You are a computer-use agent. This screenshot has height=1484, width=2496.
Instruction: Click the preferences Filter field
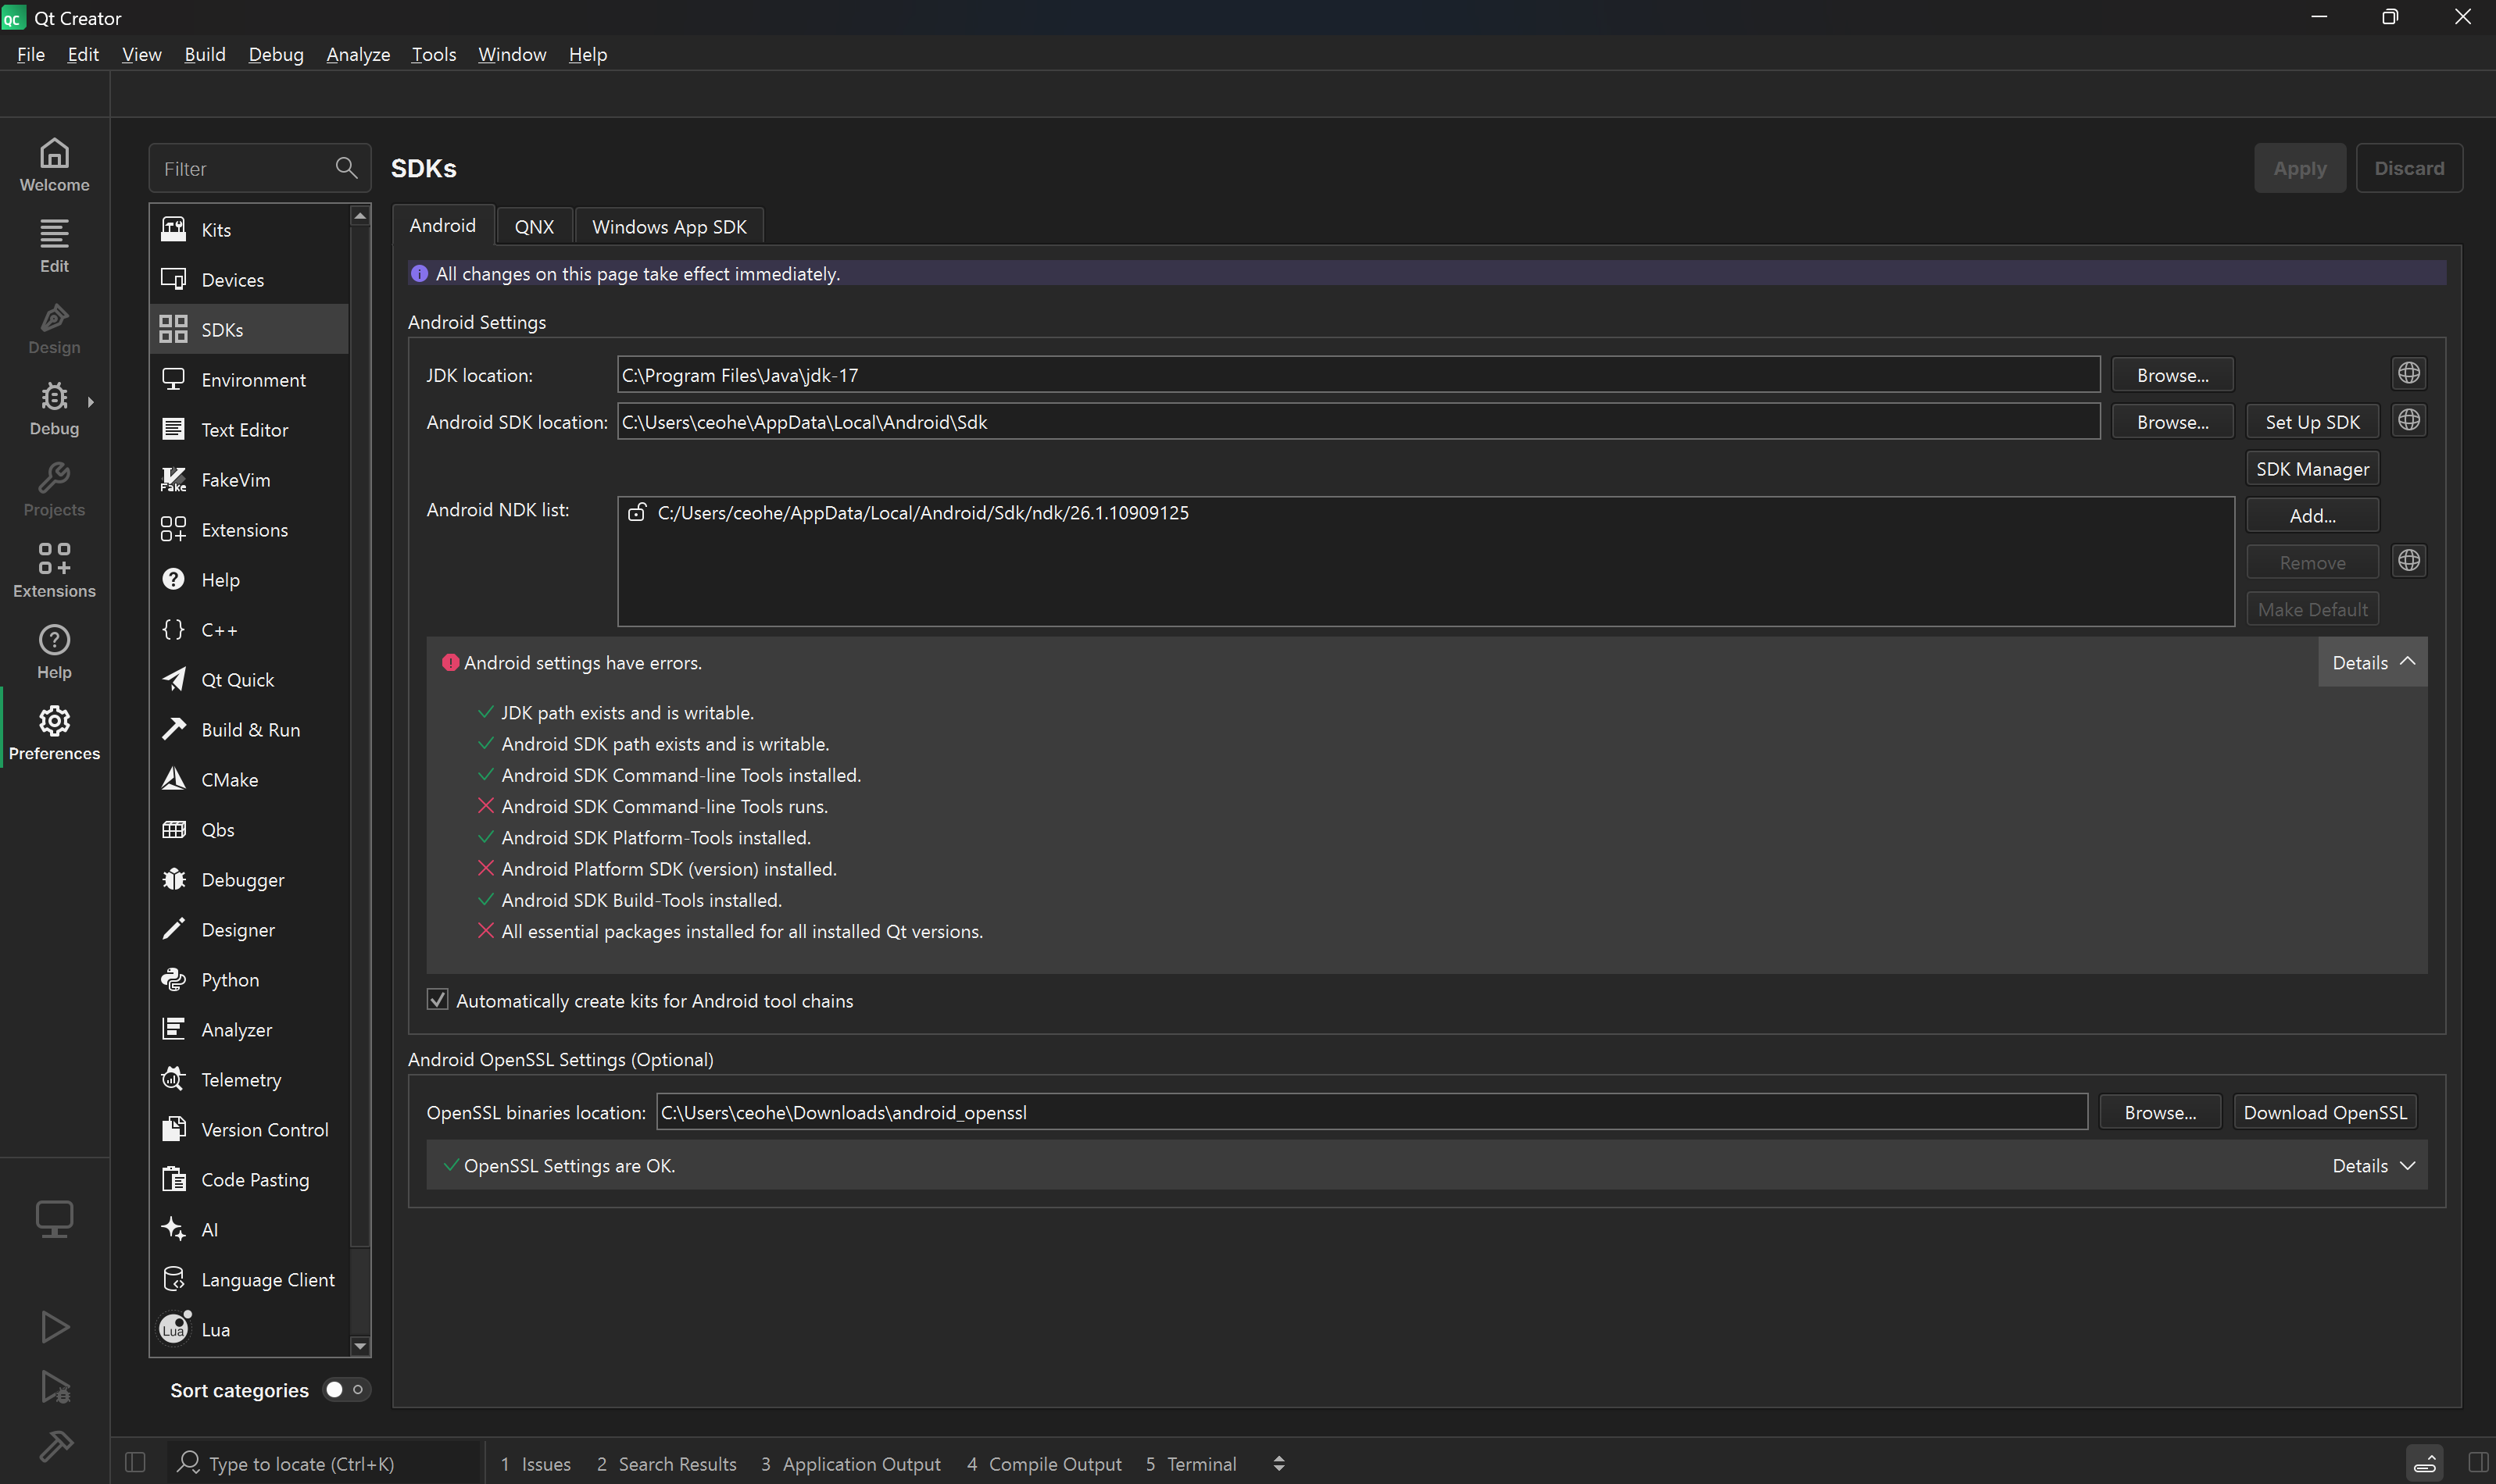pyautogui.click(x=259, y=168)
